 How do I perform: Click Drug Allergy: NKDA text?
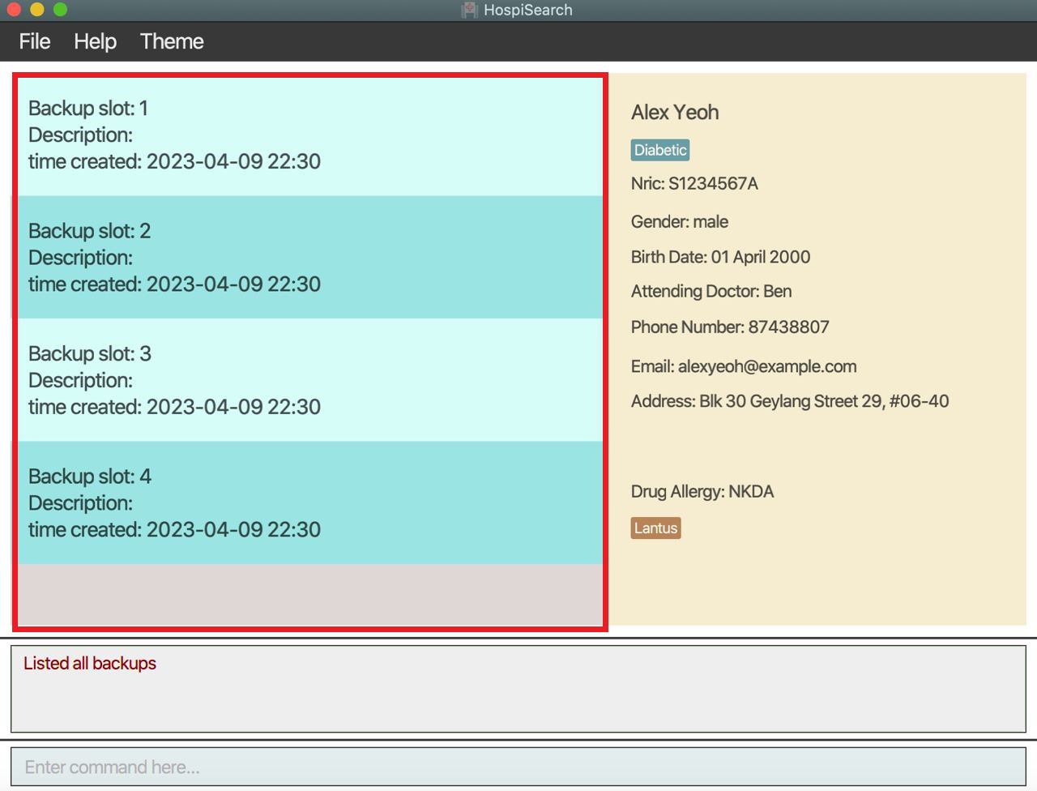pyautogui.click(x=702, y=492)
